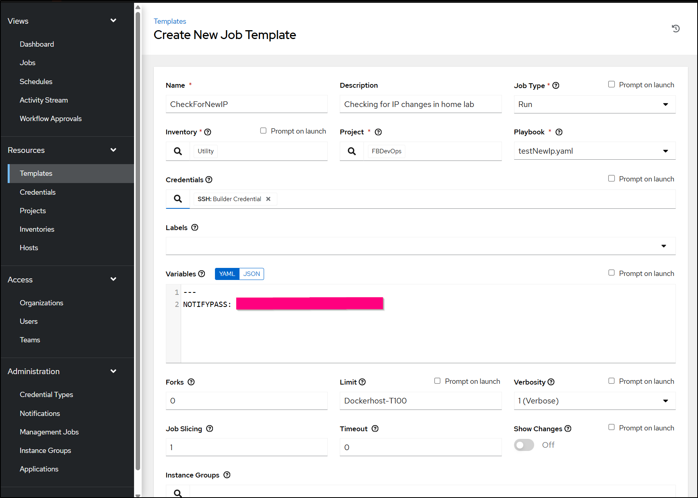Click the Show Changes help icon
698x498 pixels.
point(568,428)
